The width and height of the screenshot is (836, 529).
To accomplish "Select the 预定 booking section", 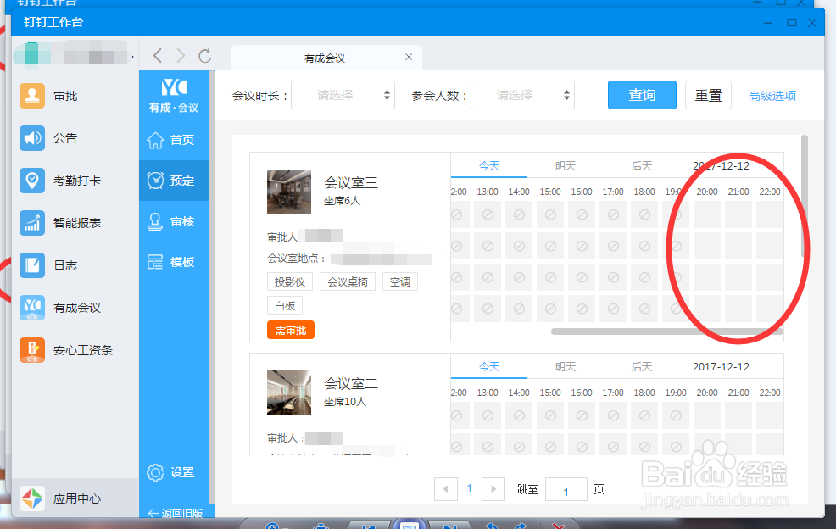I will pos(173,181).
